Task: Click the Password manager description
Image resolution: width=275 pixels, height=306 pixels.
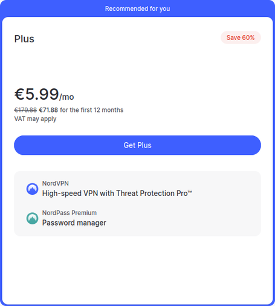Action: [x=74, y=223]
